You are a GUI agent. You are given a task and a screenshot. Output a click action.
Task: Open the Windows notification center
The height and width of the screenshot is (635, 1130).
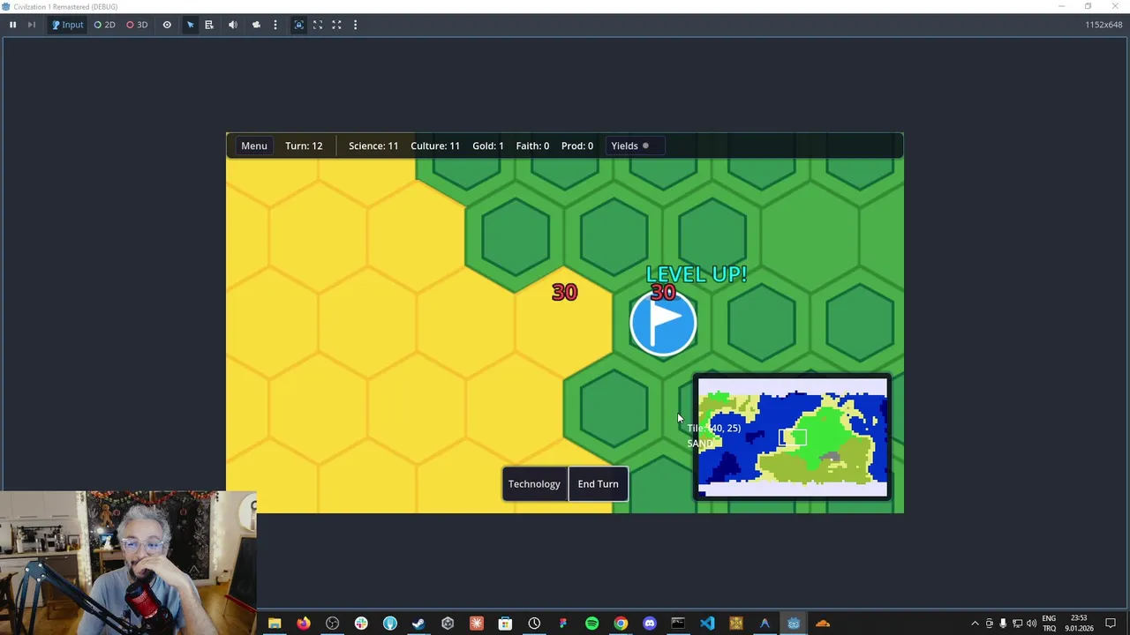point(1111,624)
